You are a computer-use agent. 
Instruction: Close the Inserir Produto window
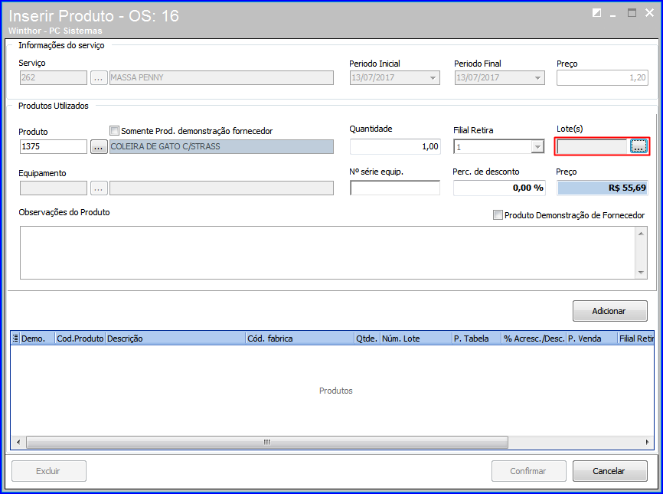[x=649, y=13]
